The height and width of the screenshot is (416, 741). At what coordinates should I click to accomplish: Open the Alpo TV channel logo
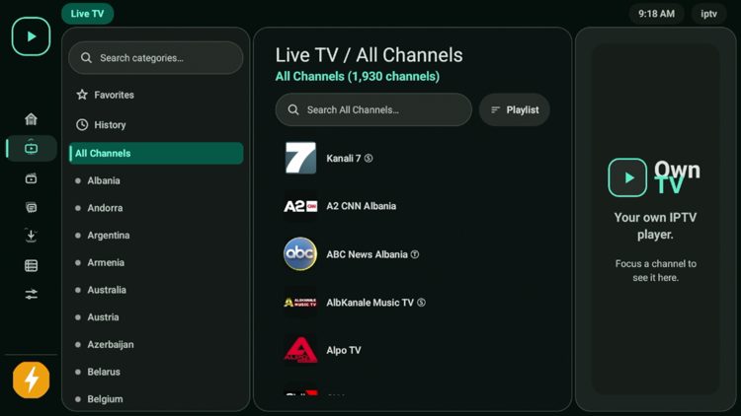coord(300,350)
